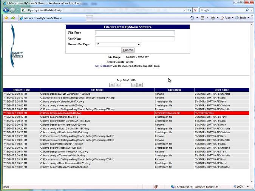Click the Print icon
The height and width of the screenshot is (191, 255).
coord(213,18)
